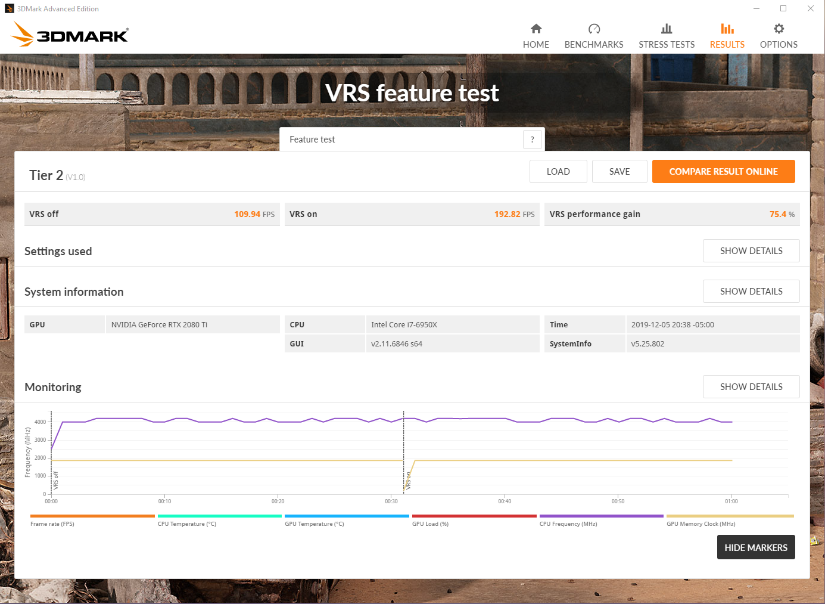The width and height of the screenshot is (825, 604).
Task: Hide chart markers with HIDE MARKERS
Action: [x=756, y=547]
